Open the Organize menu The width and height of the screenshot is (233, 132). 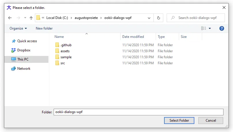[18, 28]
